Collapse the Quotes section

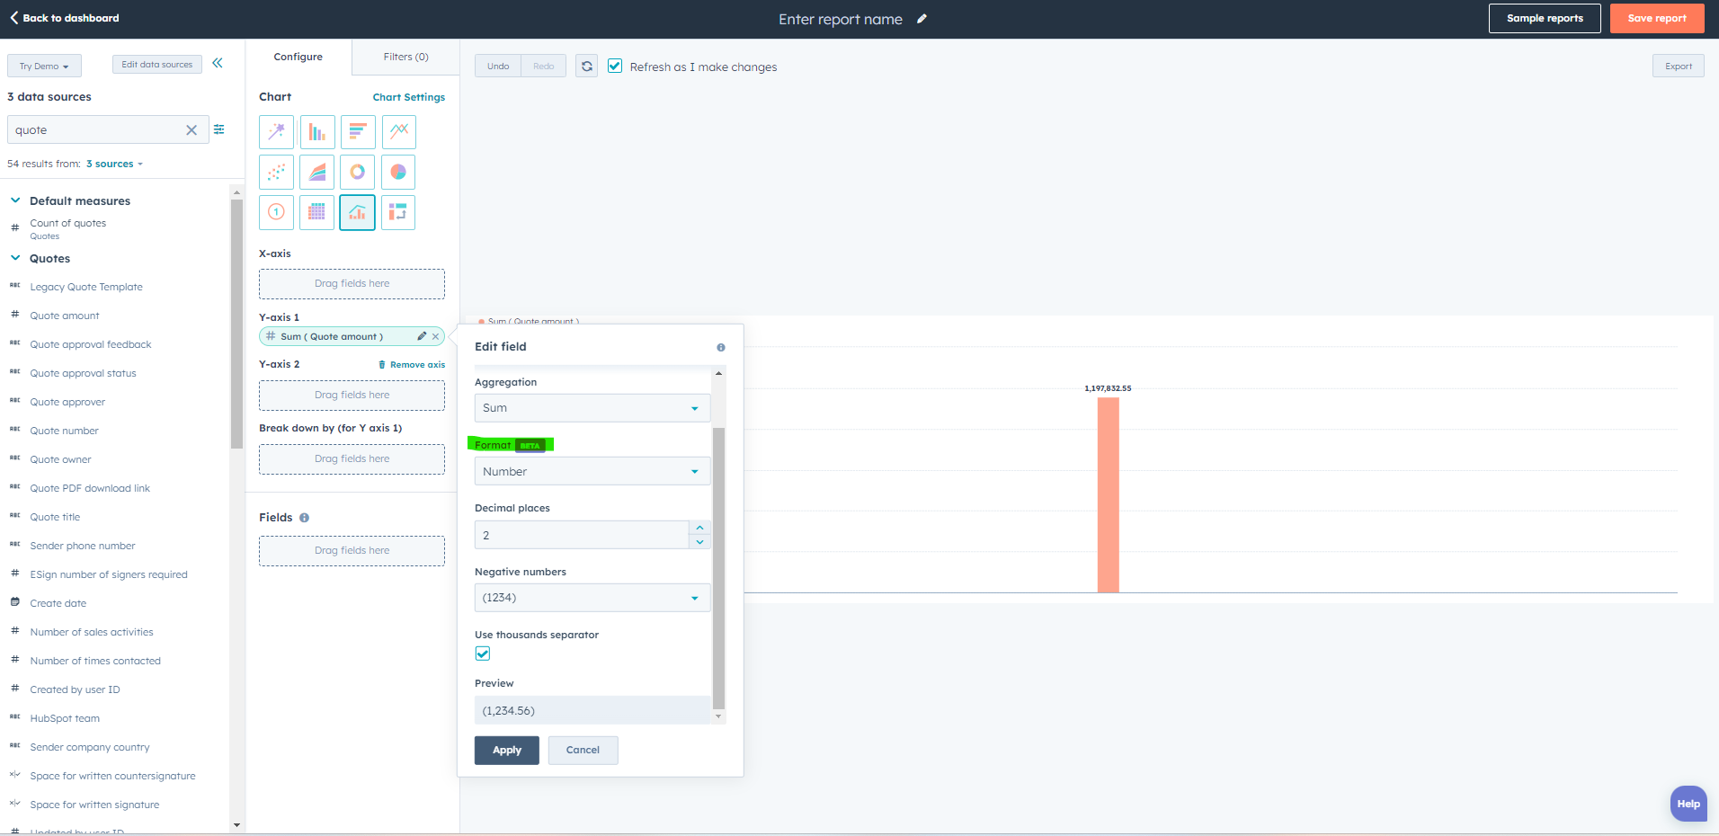point(15,258)
